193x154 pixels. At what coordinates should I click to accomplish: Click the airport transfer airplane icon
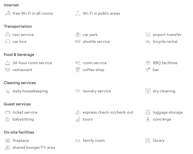click(148, 35)
